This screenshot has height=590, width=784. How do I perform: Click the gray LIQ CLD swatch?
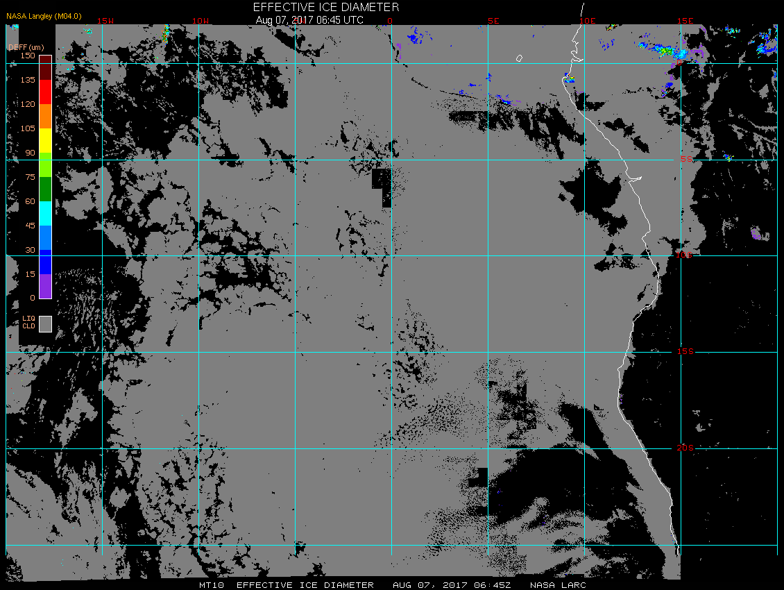(x=46, y=323)
